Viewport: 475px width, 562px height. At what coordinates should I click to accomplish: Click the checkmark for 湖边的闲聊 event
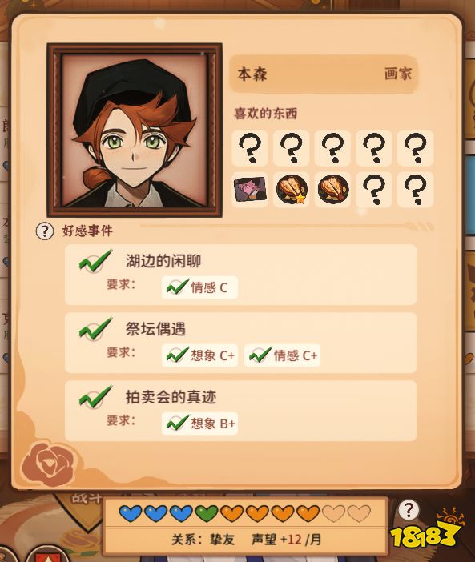point(95,260)
